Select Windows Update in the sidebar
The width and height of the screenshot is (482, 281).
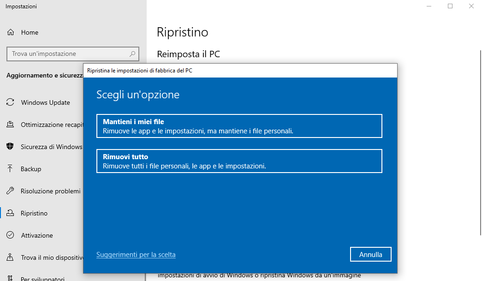(45, 102)
